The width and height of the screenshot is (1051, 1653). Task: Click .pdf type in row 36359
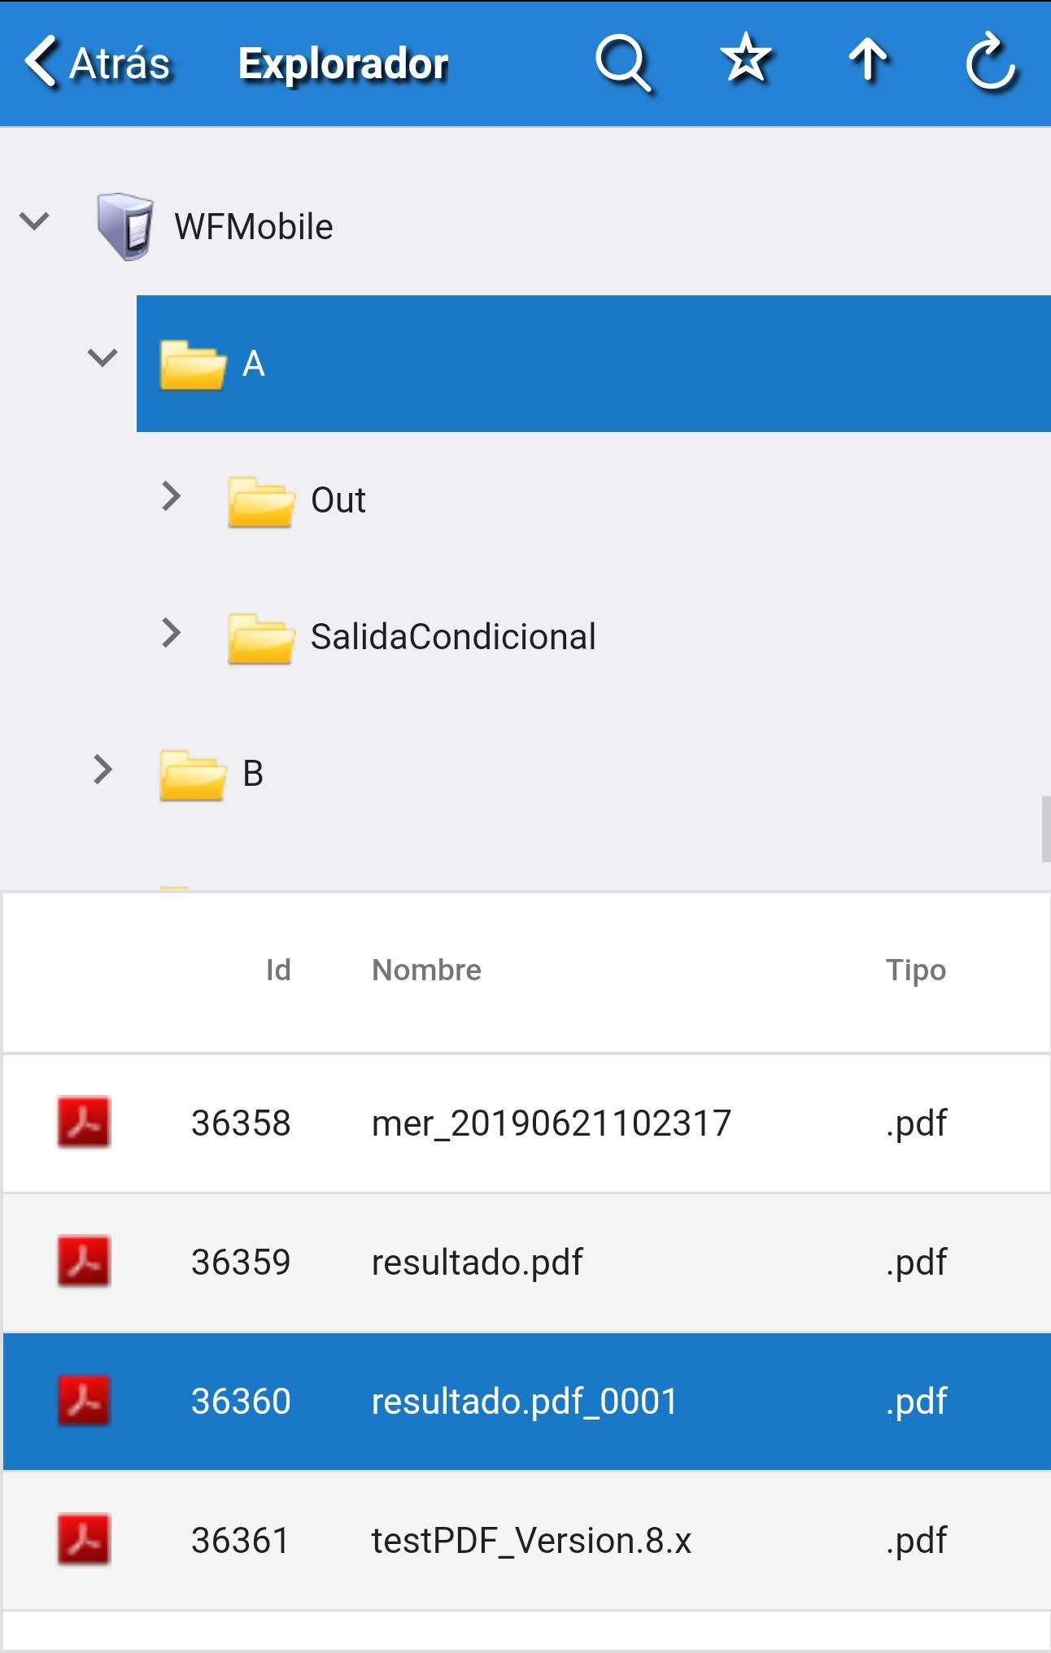[916, 1263]
